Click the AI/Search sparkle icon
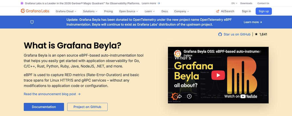Screen dimensions: 292x116 tap(218, 11)
